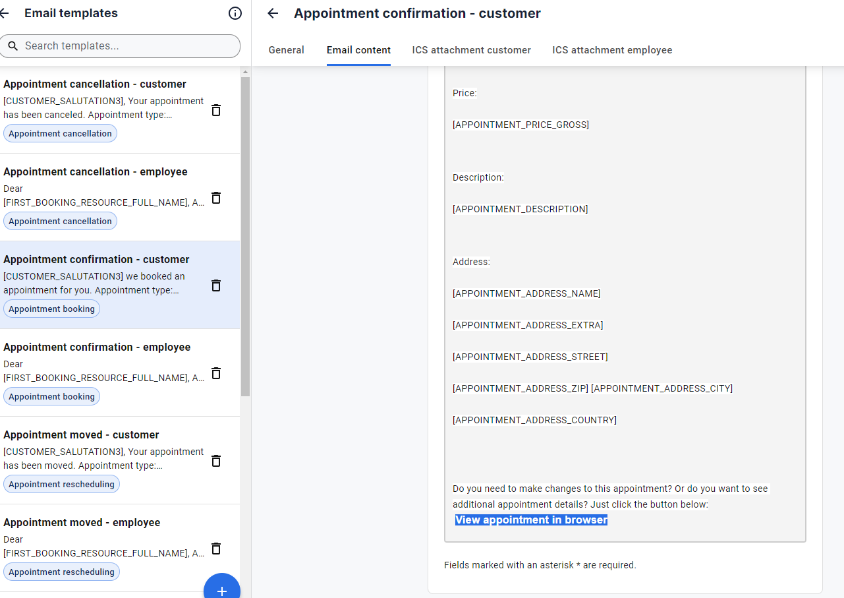Click the View appointment in browser link

[x=531, y=520]
